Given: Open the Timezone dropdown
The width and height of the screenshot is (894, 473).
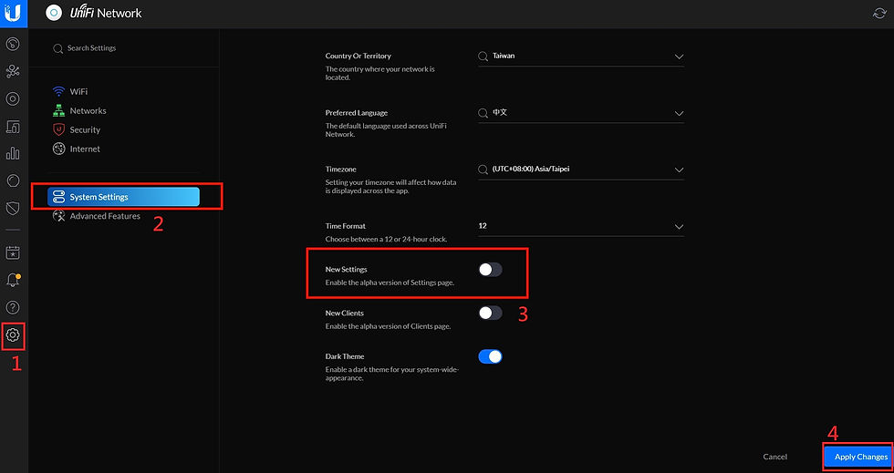Looking at the screenshot, I should 581,170.
